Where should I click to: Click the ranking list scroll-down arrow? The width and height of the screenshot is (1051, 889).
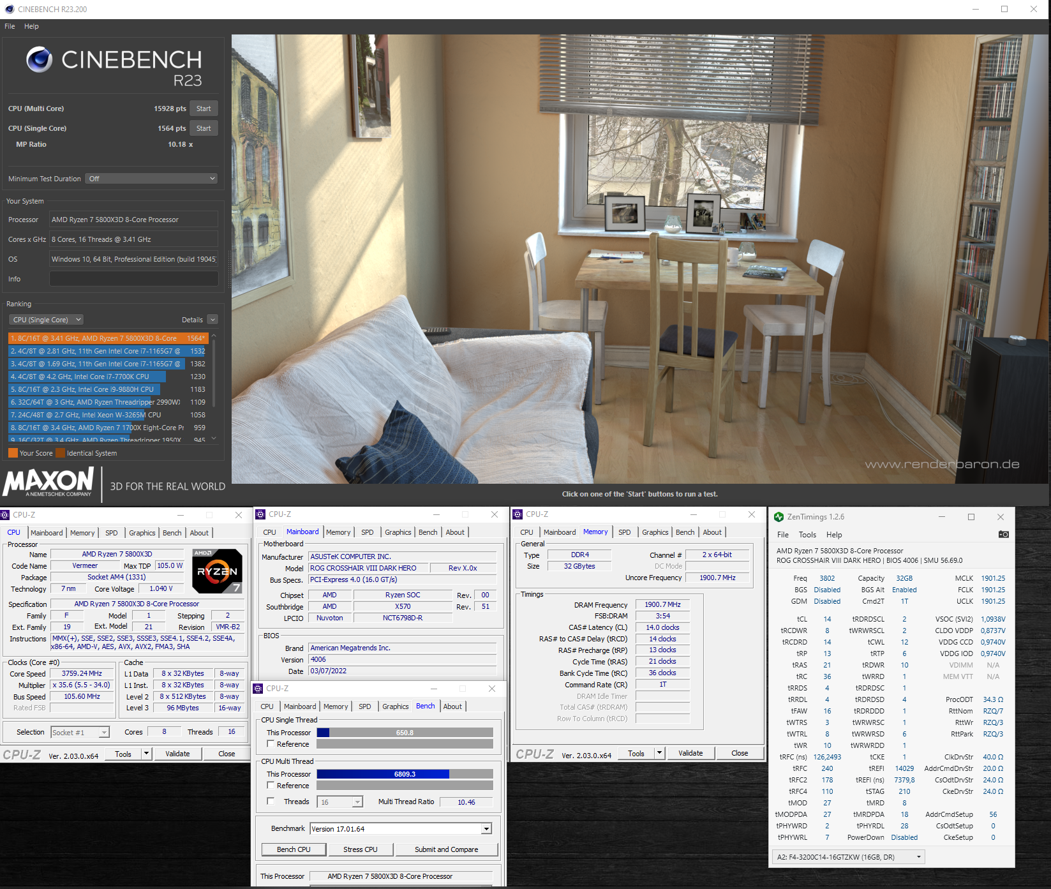click(x=214, y=438)
